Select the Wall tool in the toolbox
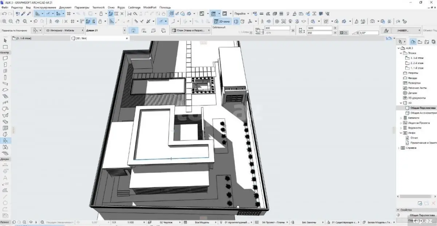The image size is (437, 226). click(5, 58)
